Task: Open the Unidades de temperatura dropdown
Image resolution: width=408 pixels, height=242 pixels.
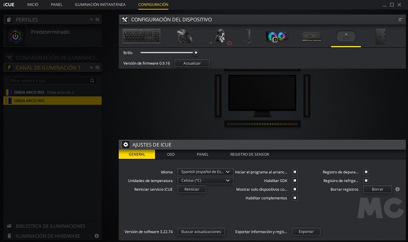Action: click(x=206, y=180)
